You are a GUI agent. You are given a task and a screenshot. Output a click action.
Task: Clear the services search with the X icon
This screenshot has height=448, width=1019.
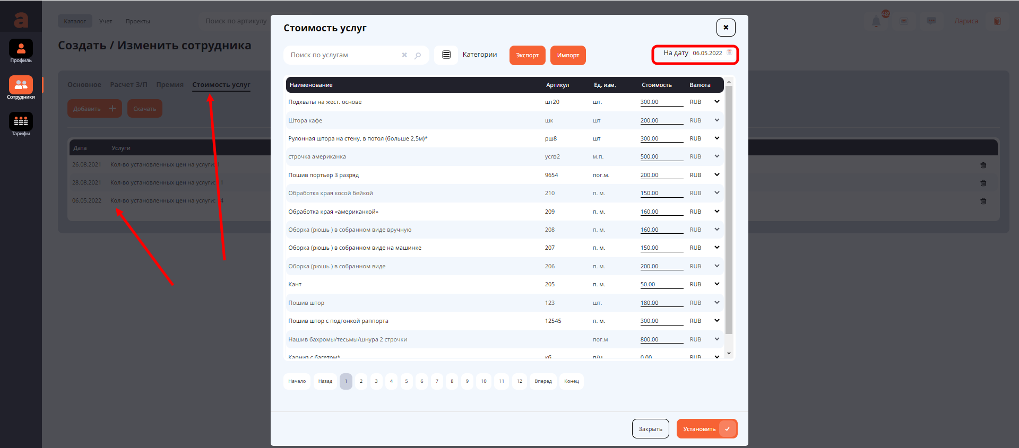pyautogui.click(x=404, y=55)
